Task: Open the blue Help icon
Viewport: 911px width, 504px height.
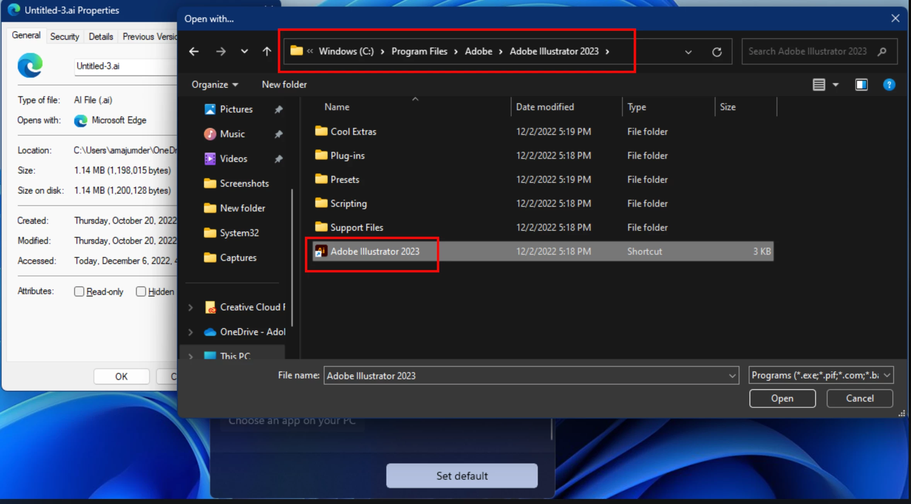Action: coord(889,85)
